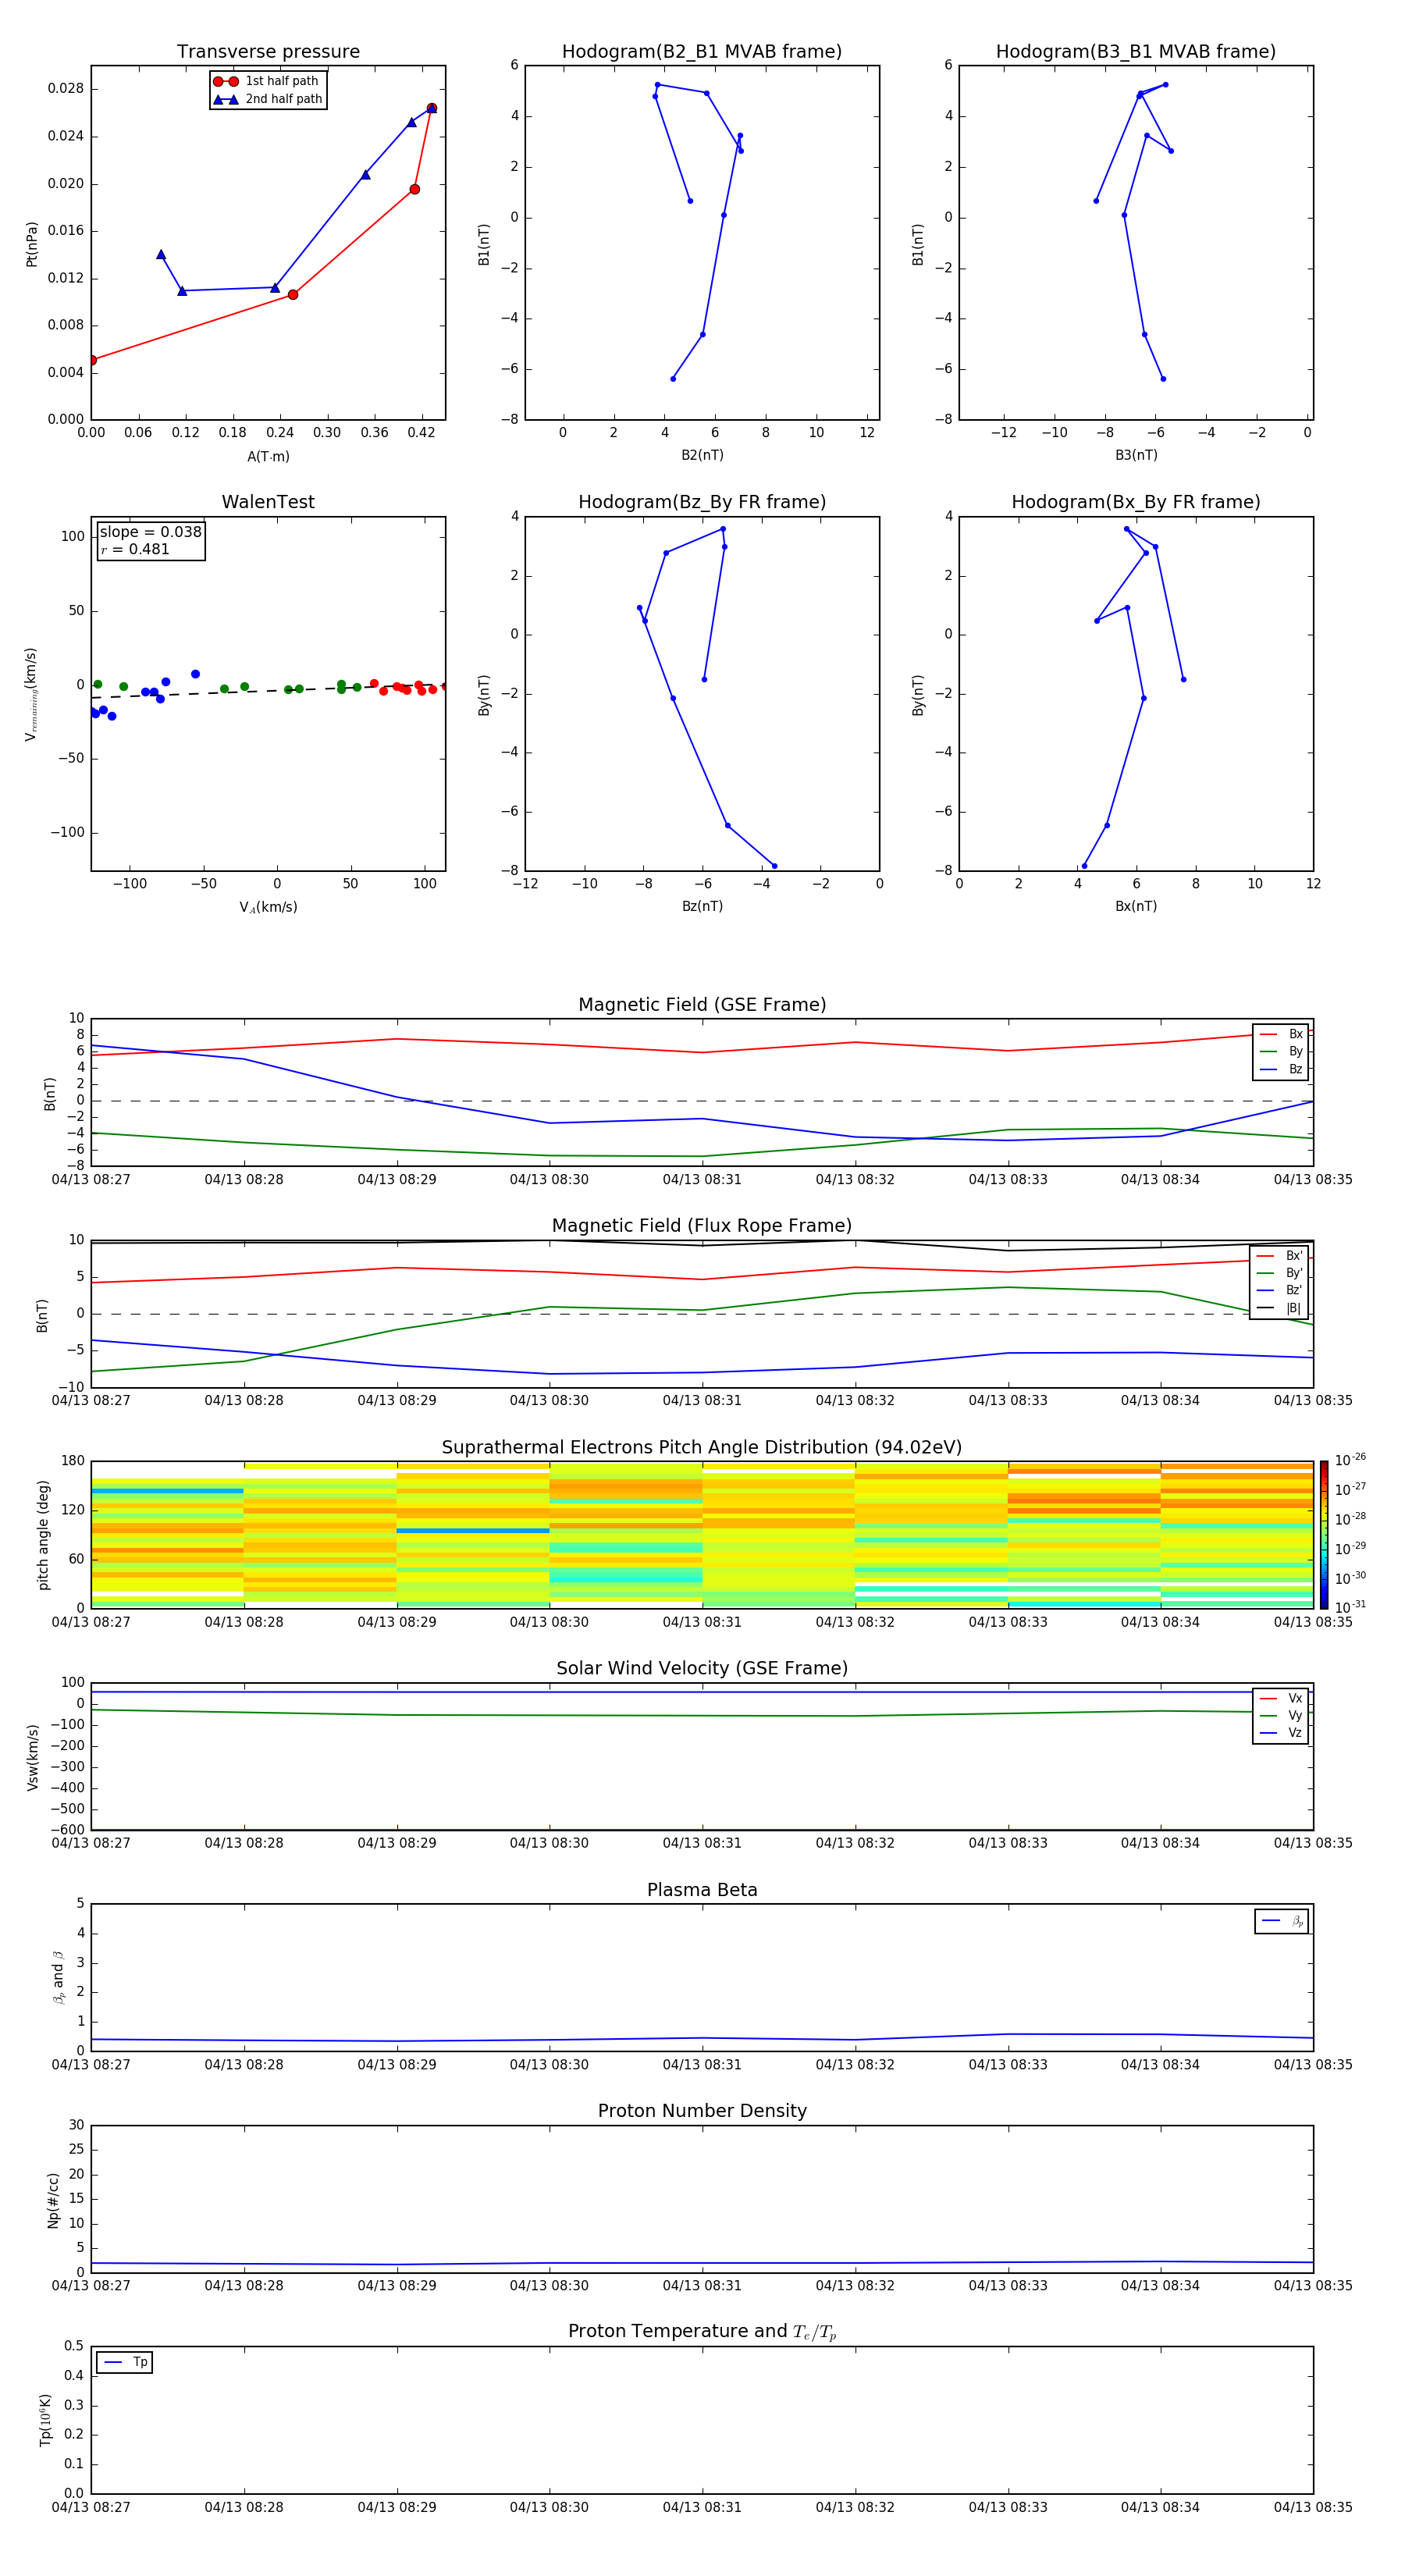Viewport: 1405px width, 2576px height.
Task: Click the "Hodogram(Bx_By FR frame)" title
Action: (1136, 502)
